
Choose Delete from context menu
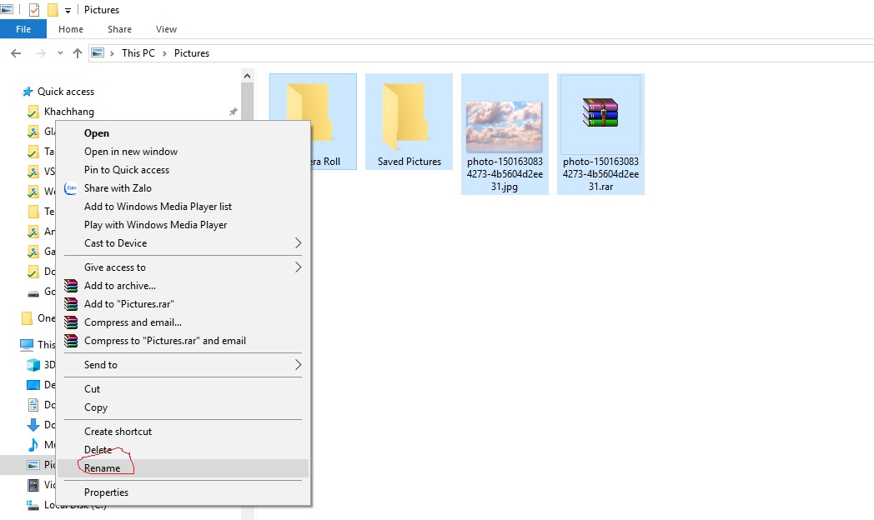[183, 450]
